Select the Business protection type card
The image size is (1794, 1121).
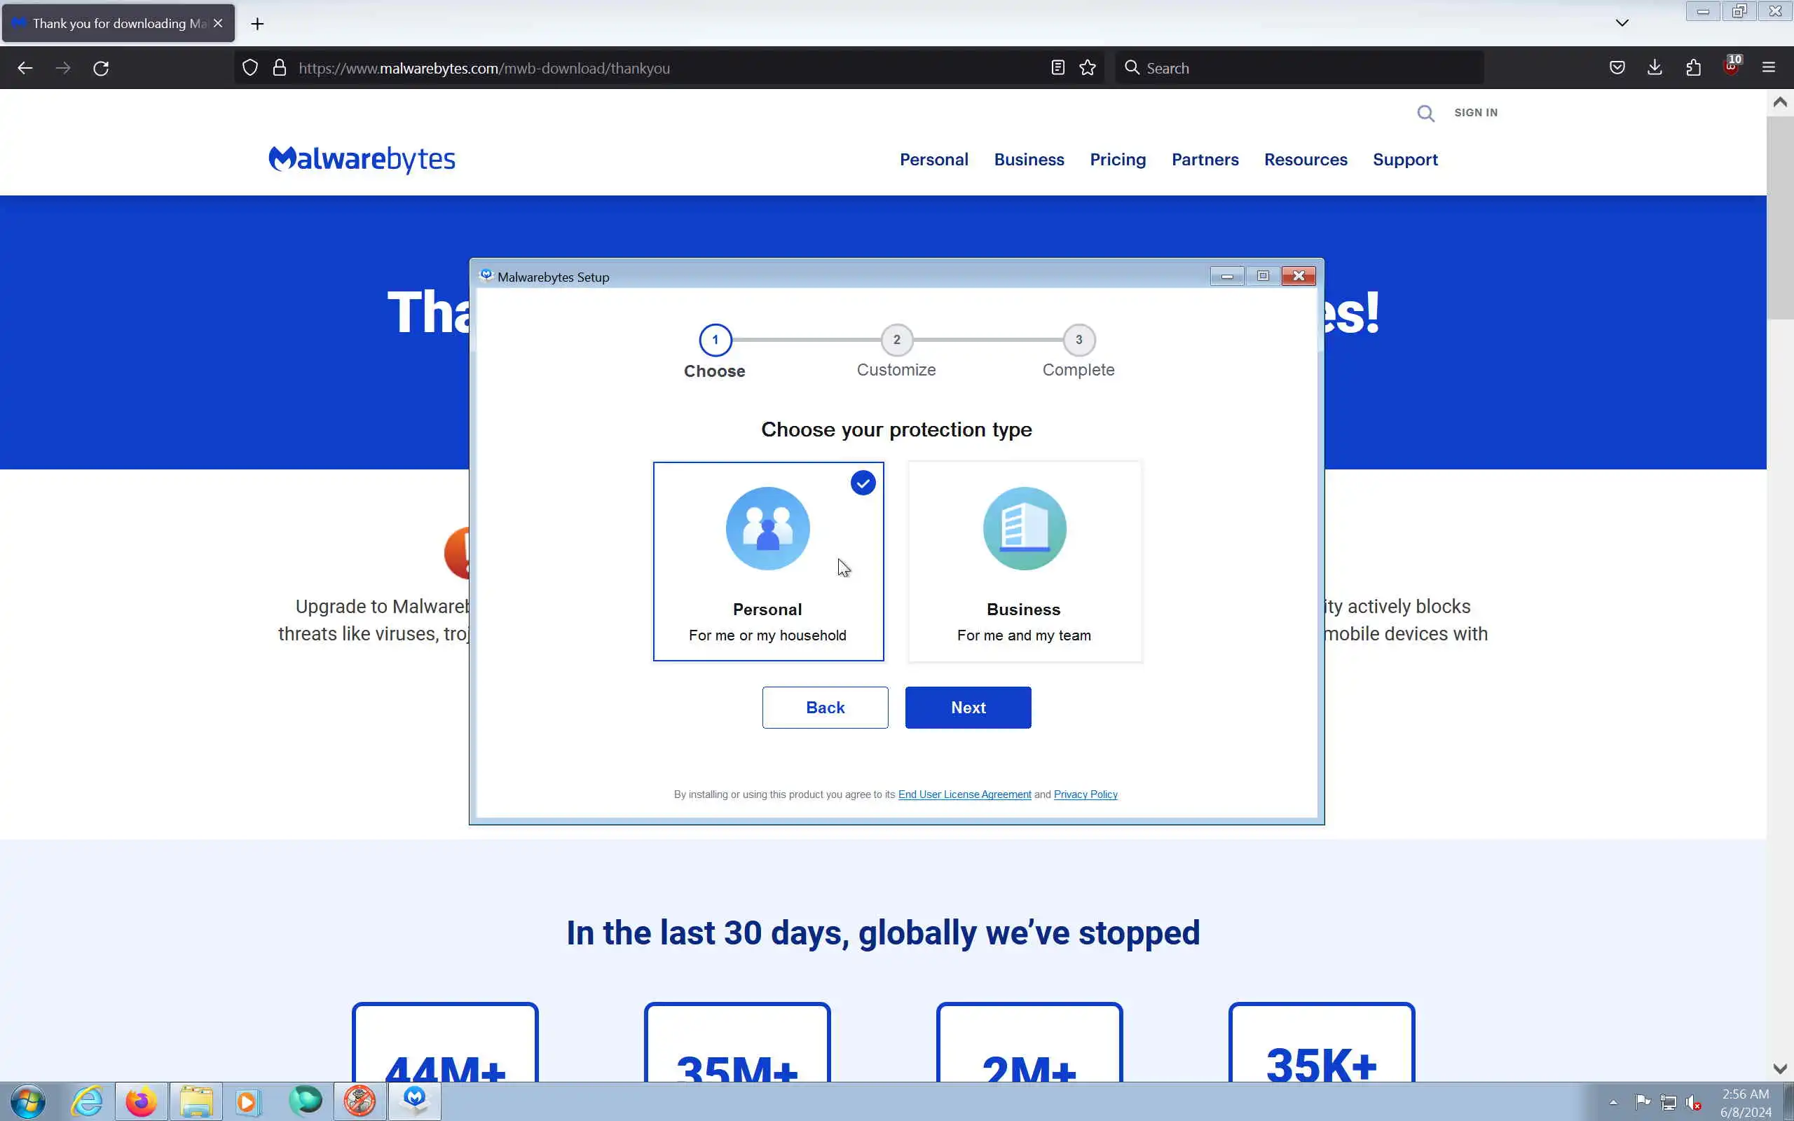coord(1024,561)
